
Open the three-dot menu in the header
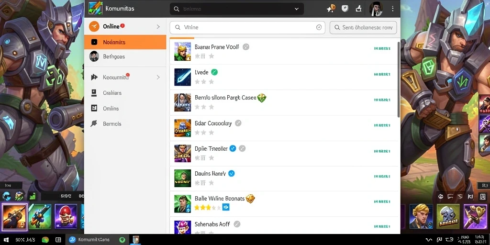[x=393, y=9]
